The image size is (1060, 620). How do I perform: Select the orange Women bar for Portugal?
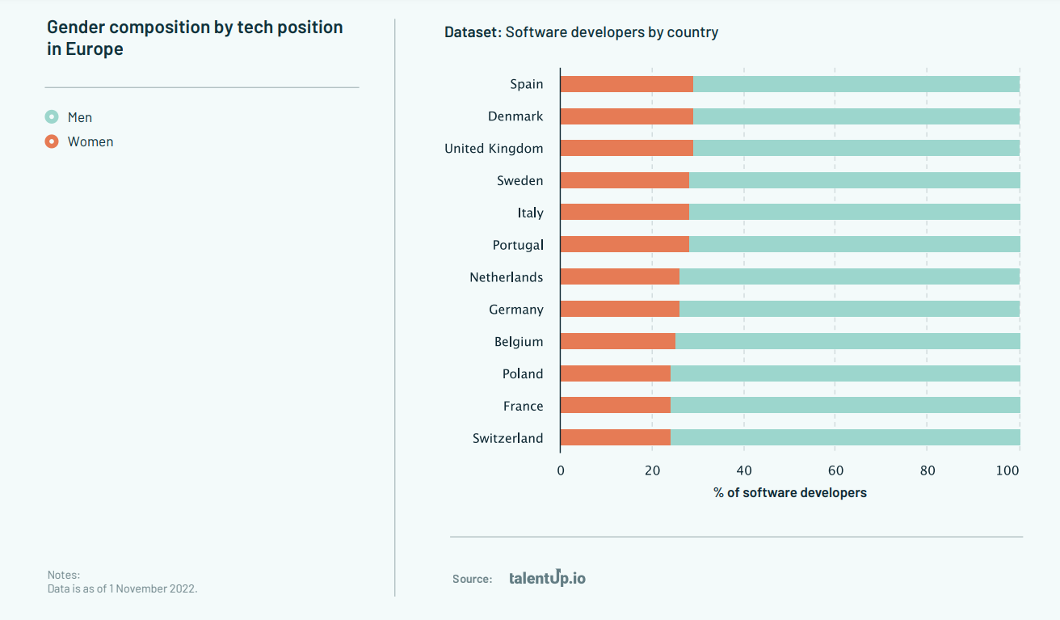625,244
